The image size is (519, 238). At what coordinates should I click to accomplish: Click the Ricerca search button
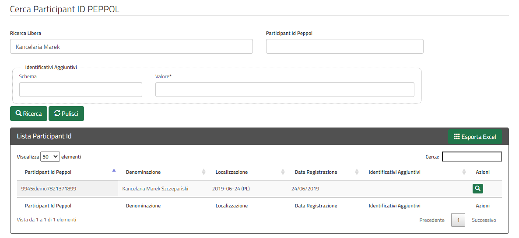pos(29,114)
